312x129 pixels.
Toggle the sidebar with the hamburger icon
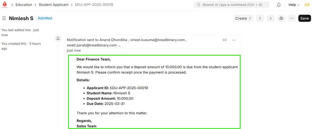[4, 19]
